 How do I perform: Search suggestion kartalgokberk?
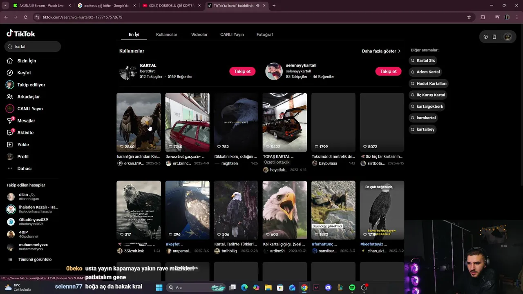427,106
